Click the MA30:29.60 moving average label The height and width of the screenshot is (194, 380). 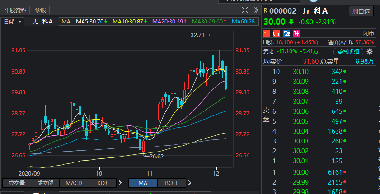209,22
